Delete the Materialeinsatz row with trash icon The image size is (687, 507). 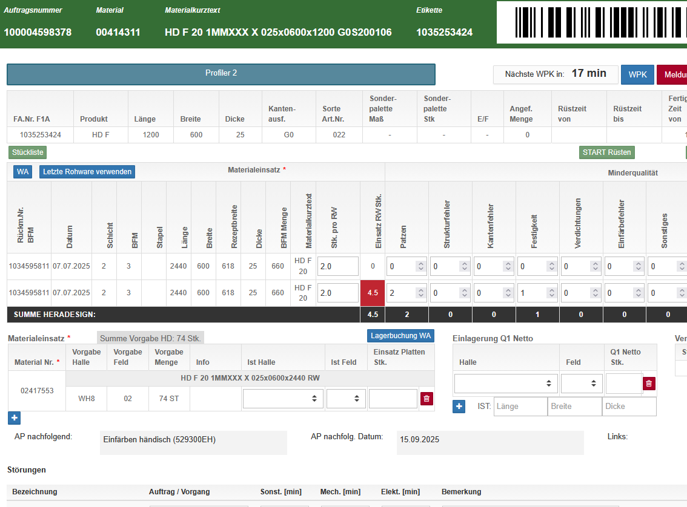[x=426, y=399]
